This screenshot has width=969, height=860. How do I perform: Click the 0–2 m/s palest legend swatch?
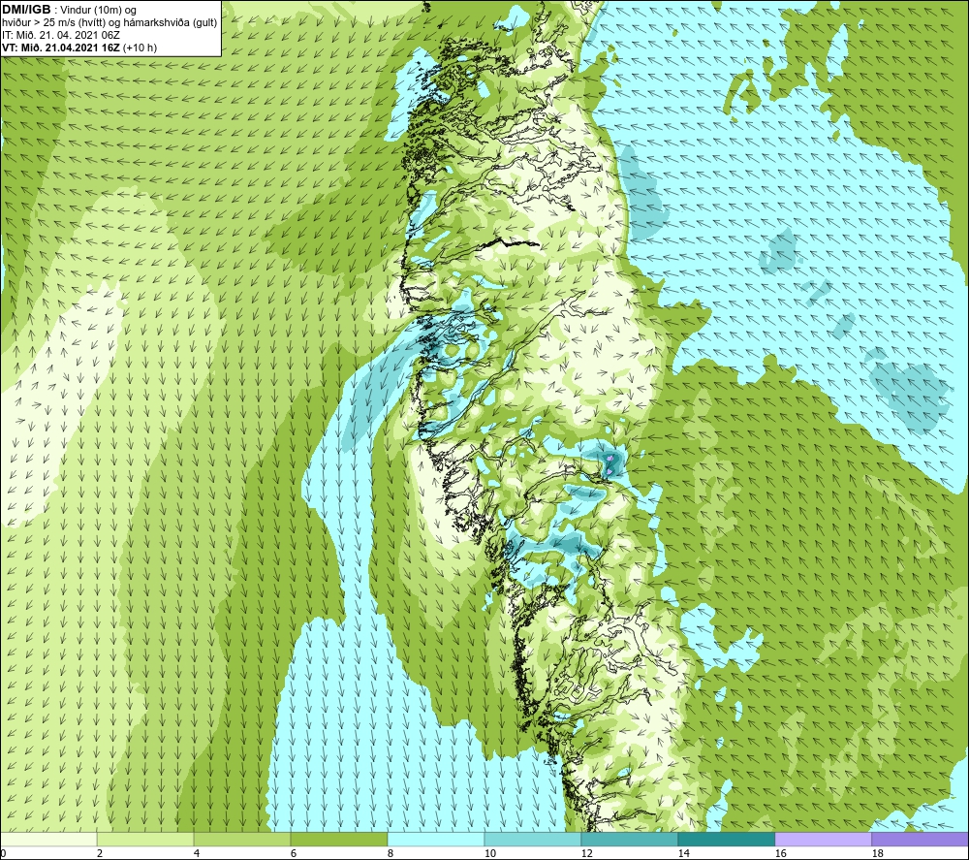(48, 839)
